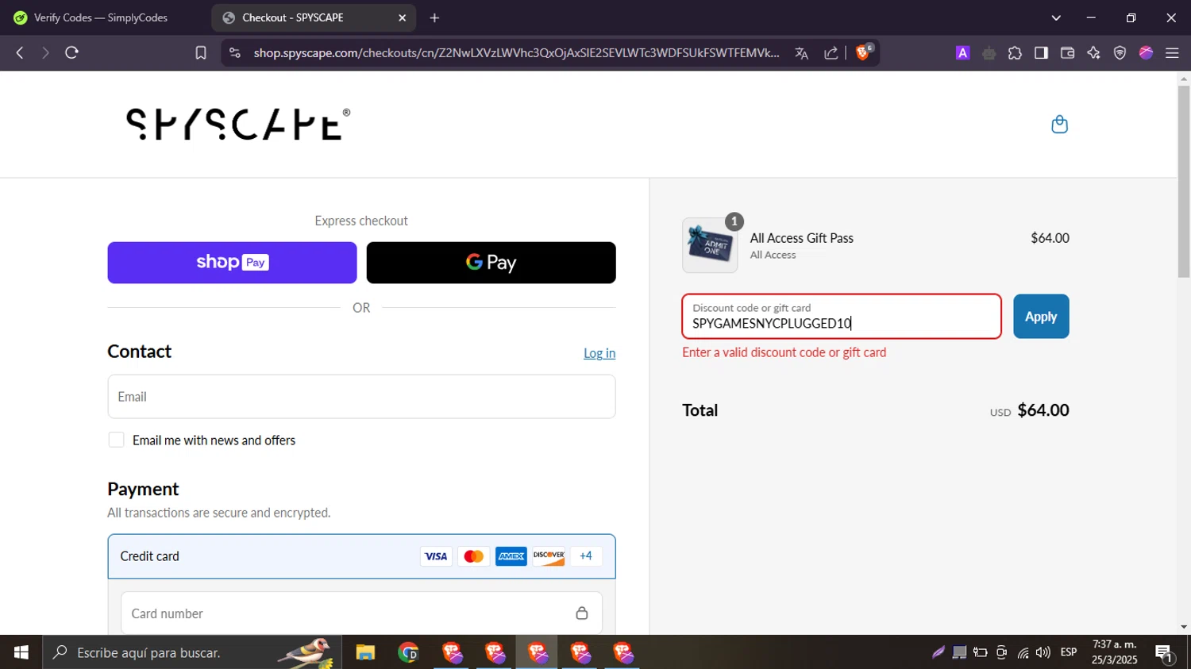Viewport: 1191px width, 669px height.
Task: Click the Log in link
Action: coord(599,353)
